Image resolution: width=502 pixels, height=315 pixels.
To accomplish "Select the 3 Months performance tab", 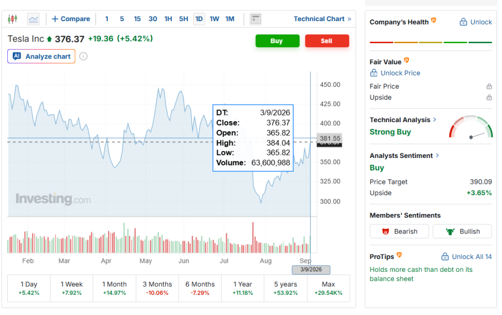I will (157, 288).
